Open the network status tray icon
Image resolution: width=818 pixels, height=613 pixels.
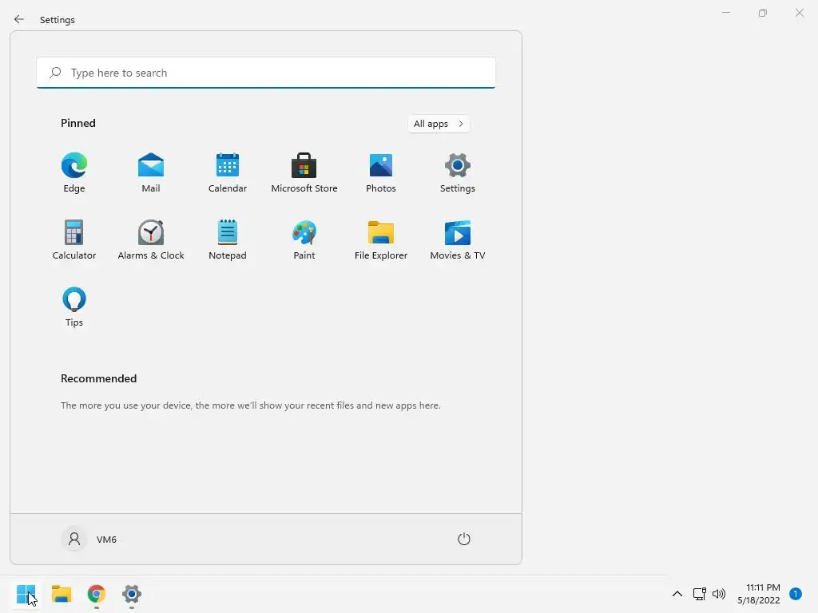tap(700, 594)
